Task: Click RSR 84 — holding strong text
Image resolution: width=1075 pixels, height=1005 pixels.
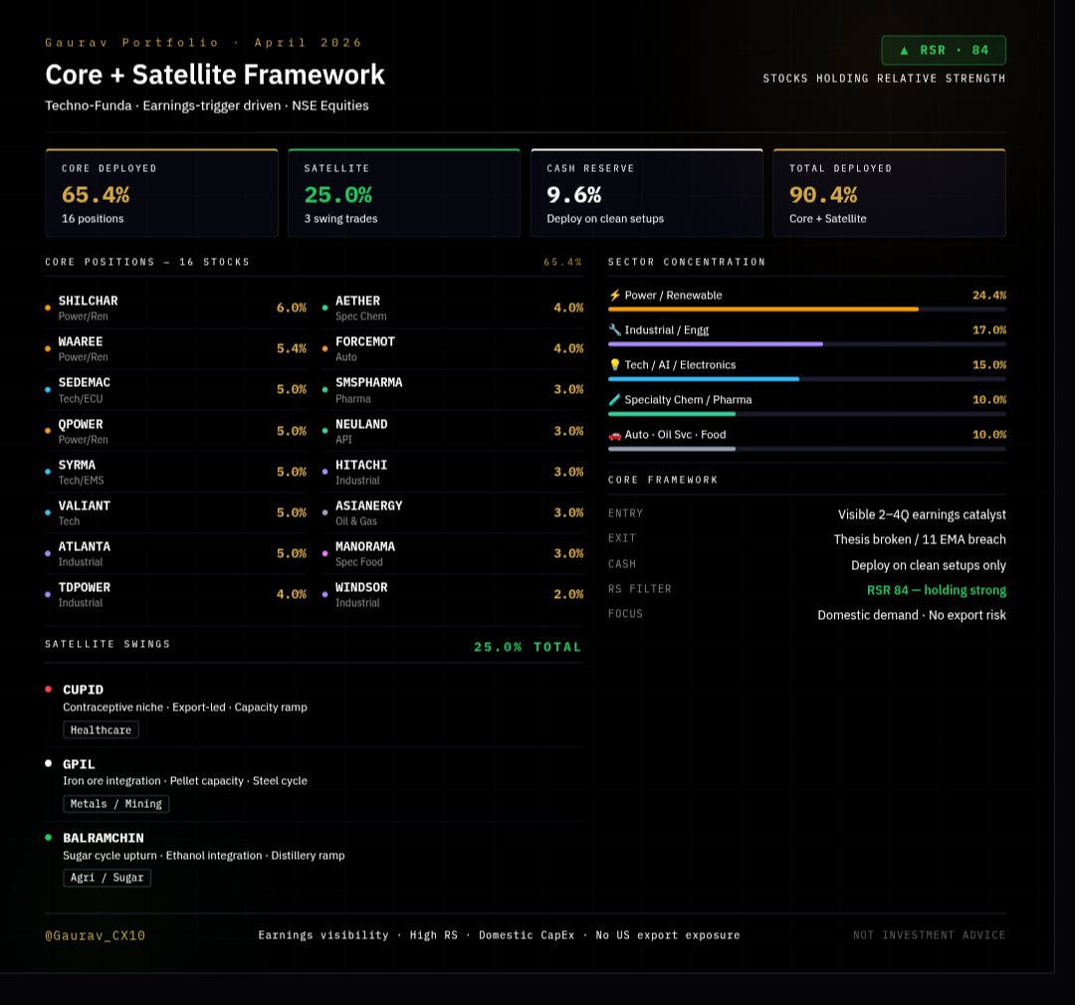Action: point(937,590)
